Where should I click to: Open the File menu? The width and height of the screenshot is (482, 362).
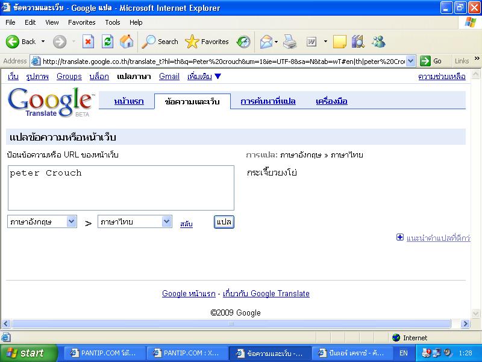(x=10, y=22)
